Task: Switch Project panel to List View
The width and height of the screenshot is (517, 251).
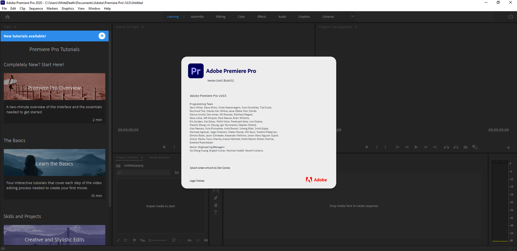Action: click(126, 240)
